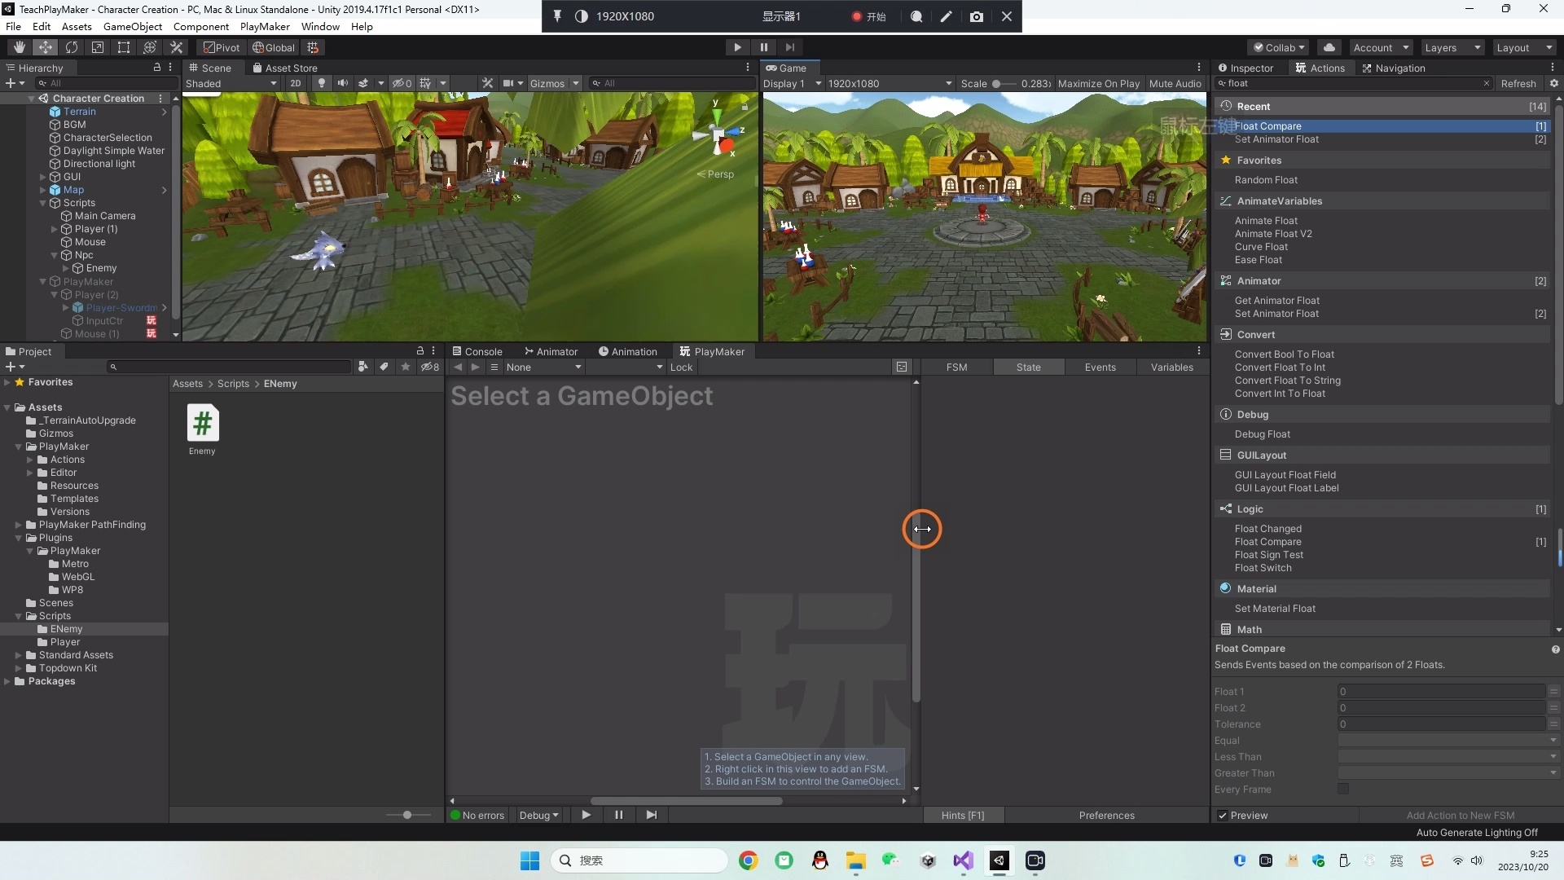Toggle the Every Frame checkbox

pyautogui.click(x=1343, y=789)
